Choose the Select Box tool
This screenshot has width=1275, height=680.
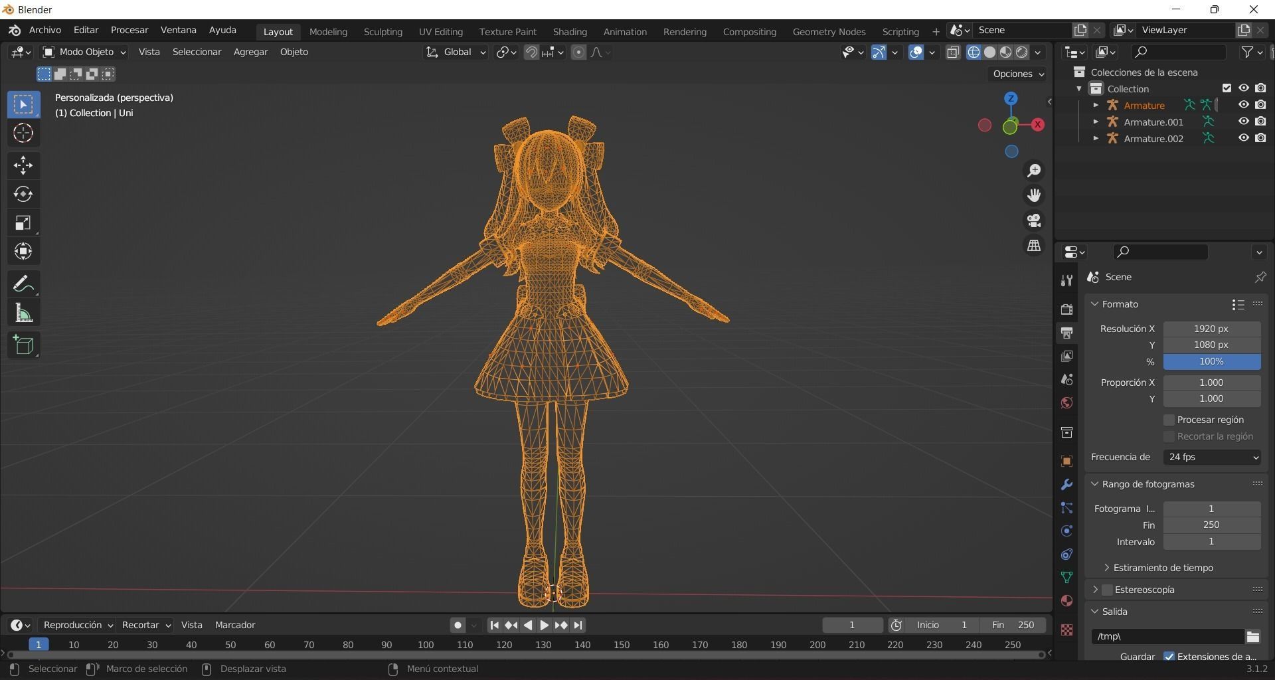(23, 105)
